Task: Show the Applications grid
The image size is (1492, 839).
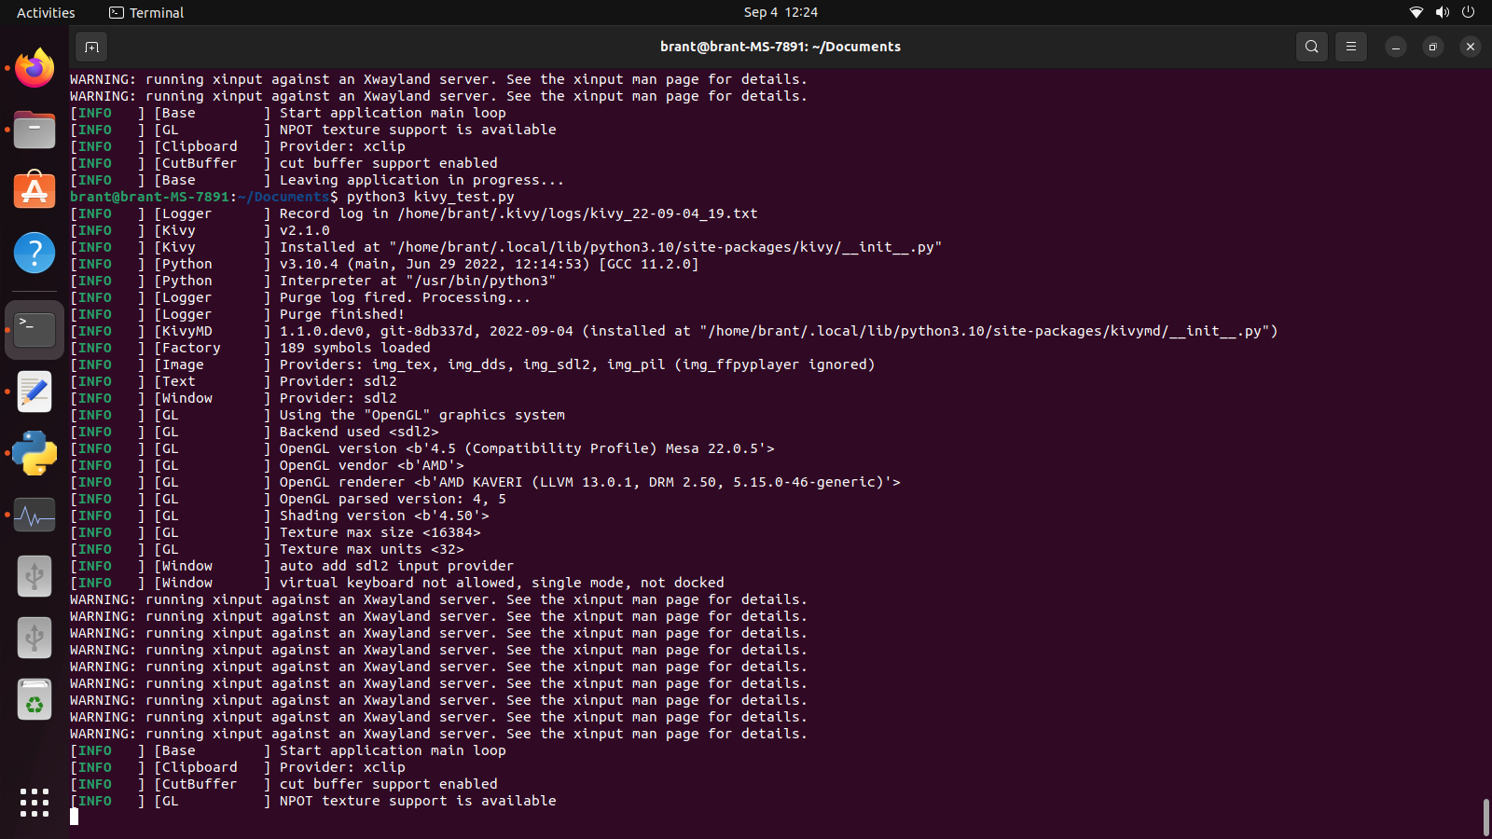Action: [34, 803]
